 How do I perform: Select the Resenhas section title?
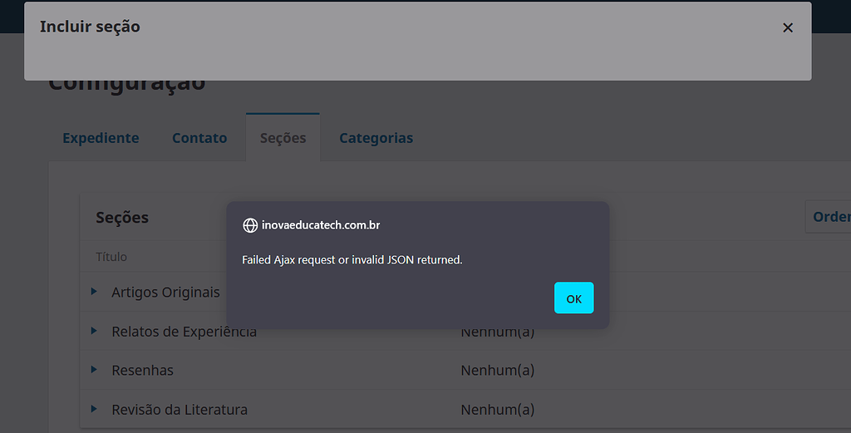(142, 370)
